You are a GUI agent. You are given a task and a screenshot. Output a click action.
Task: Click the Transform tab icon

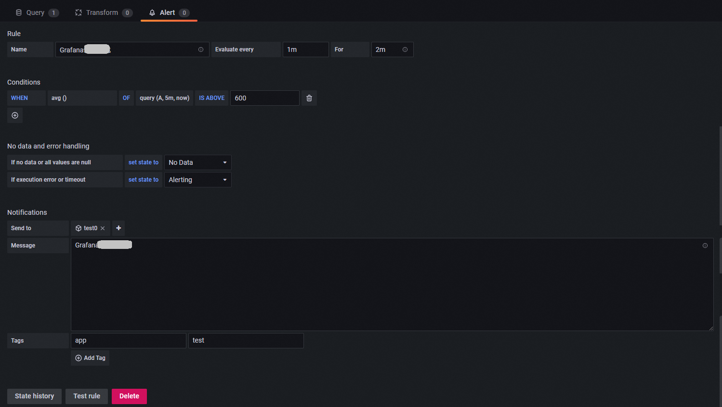point(79,12)
